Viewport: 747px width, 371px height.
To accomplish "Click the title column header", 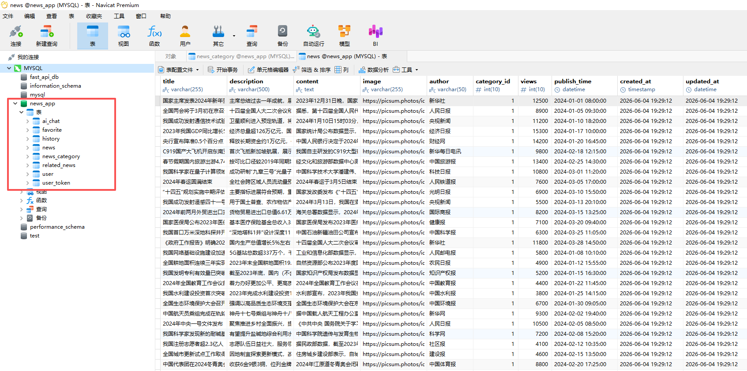I will pos(193,85).
